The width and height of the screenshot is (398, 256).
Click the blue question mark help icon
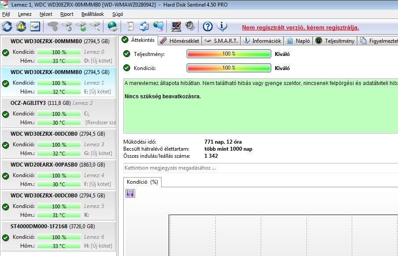[208, 26]
